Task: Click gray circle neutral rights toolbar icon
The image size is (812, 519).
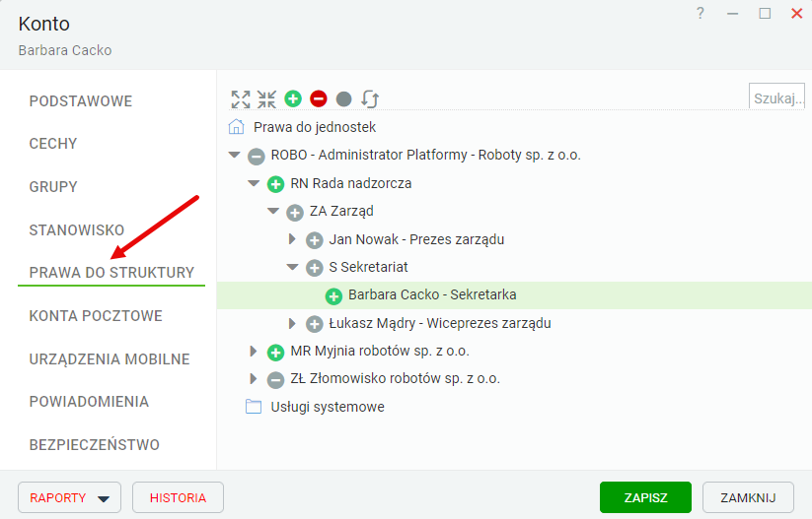Action: pos(344,98)
